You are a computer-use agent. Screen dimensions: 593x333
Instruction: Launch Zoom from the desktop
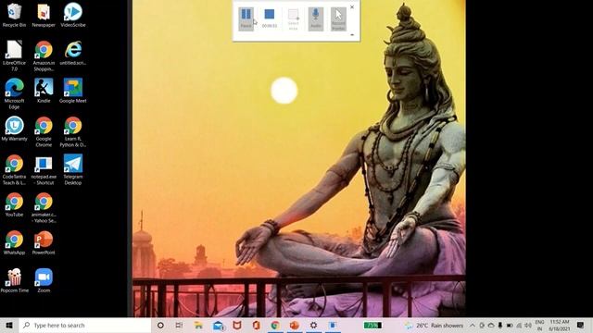click(x=44, y=280)
